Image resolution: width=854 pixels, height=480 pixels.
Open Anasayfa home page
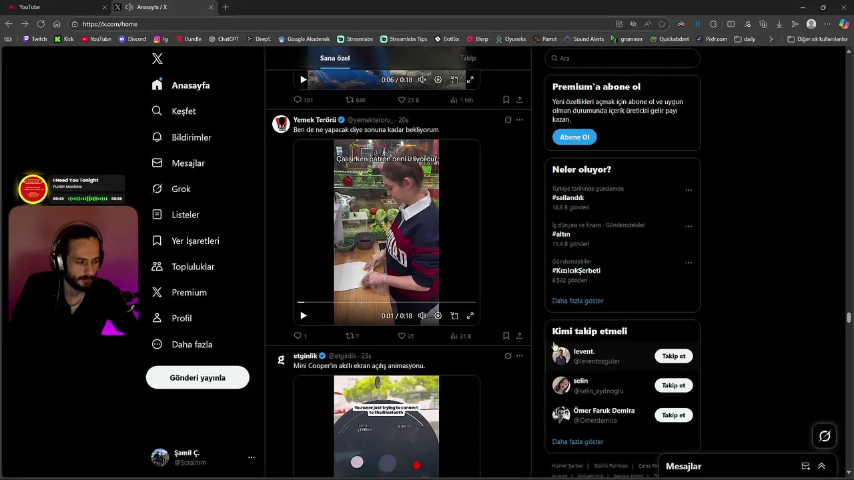pos(181,85)
